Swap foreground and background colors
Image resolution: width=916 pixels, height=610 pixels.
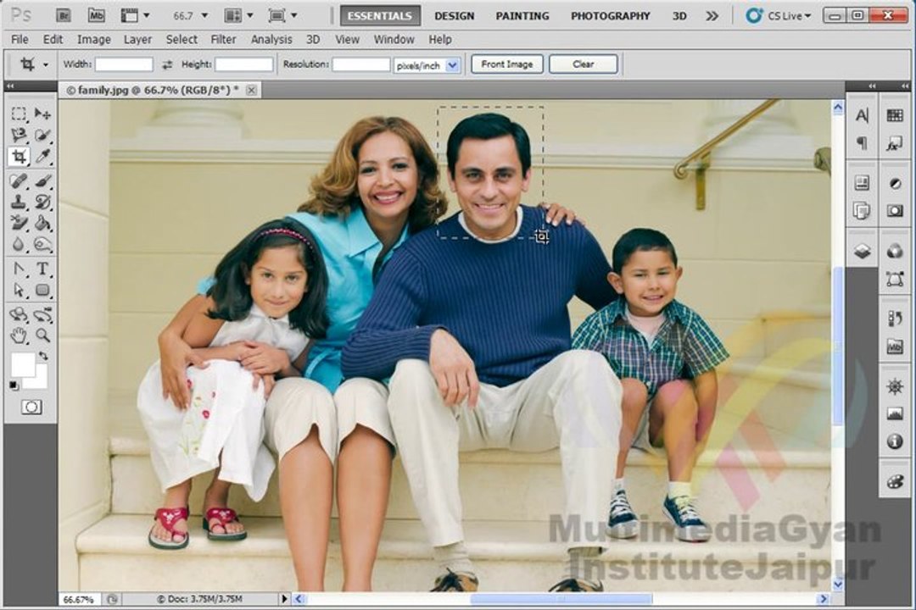(44, 356)
